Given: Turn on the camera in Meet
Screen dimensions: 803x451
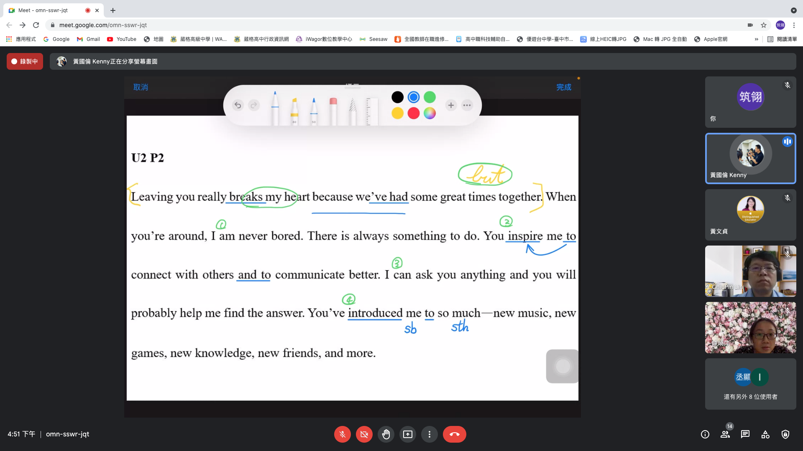Looking at the screenshot, I should (364, 434).
